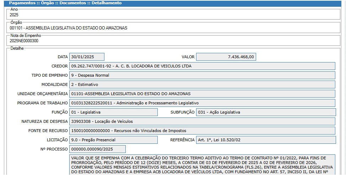Image resolution: width=346 pixels, height=175 pixels.
Task: Click the Detalhe section label
Action: [17, 48]
